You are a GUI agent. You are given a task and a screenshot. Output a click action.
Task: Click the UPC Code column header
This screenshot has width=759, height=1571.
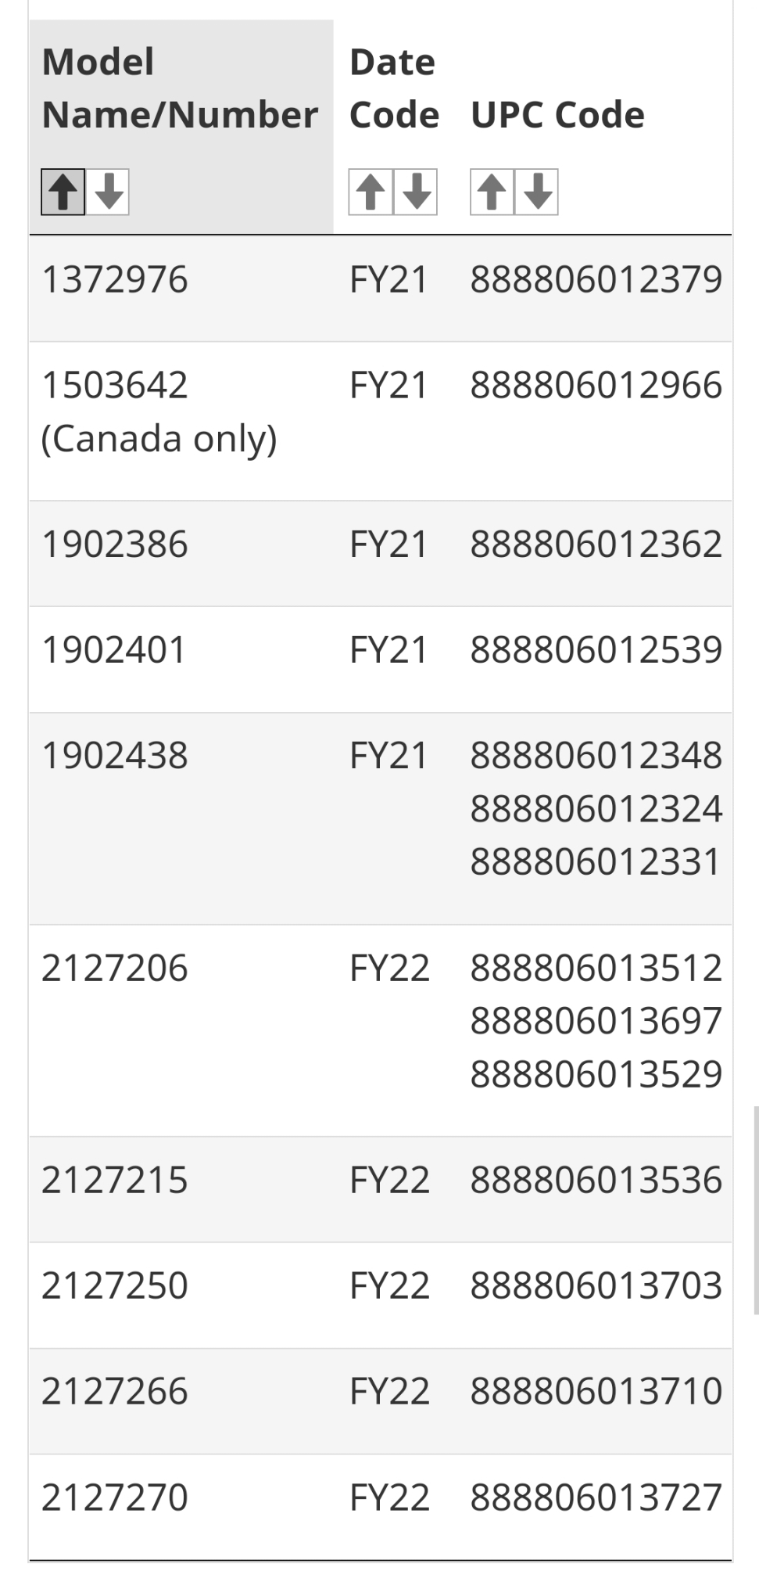557,115
